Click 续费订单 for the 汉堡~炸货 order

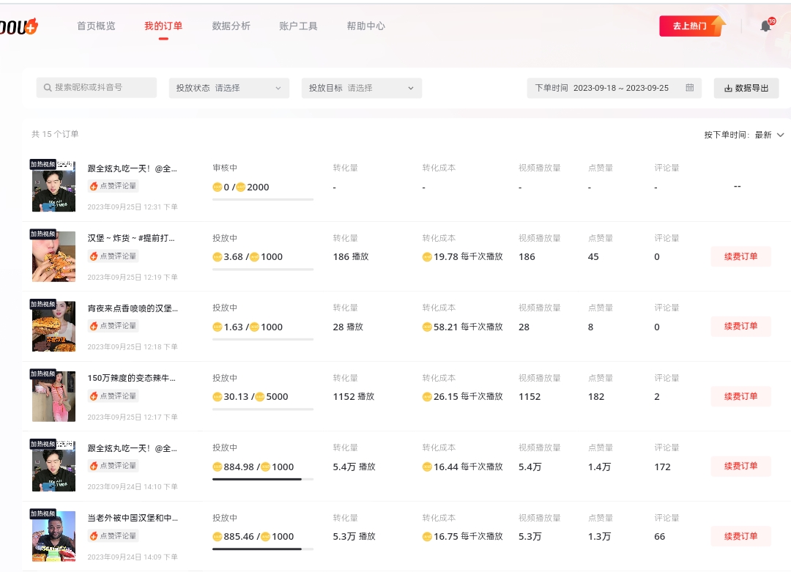coord(740,257)
